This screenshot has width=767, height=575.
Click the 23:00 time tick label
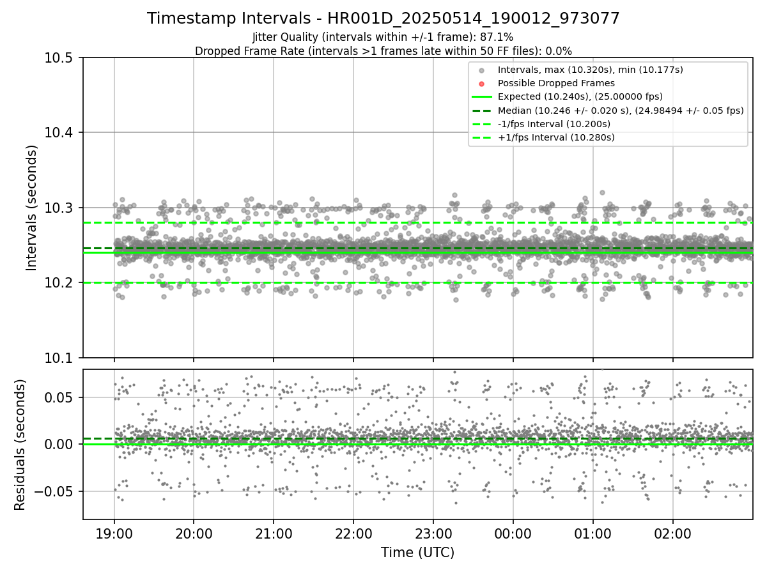pyautogui.click(x=433, y=533)
